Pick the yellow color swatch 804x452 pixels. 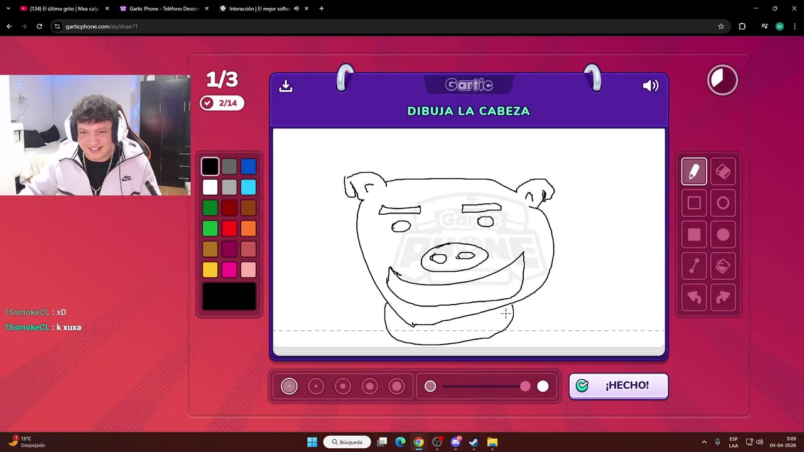coord(210,270)
